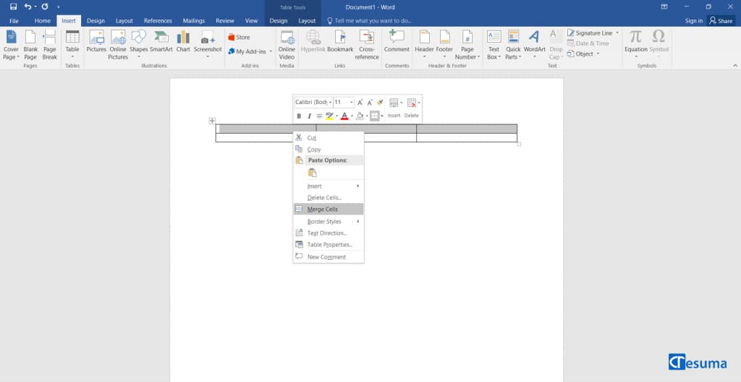Click the red font color button
The image size is (741, 382).
(x=344, y=116)
